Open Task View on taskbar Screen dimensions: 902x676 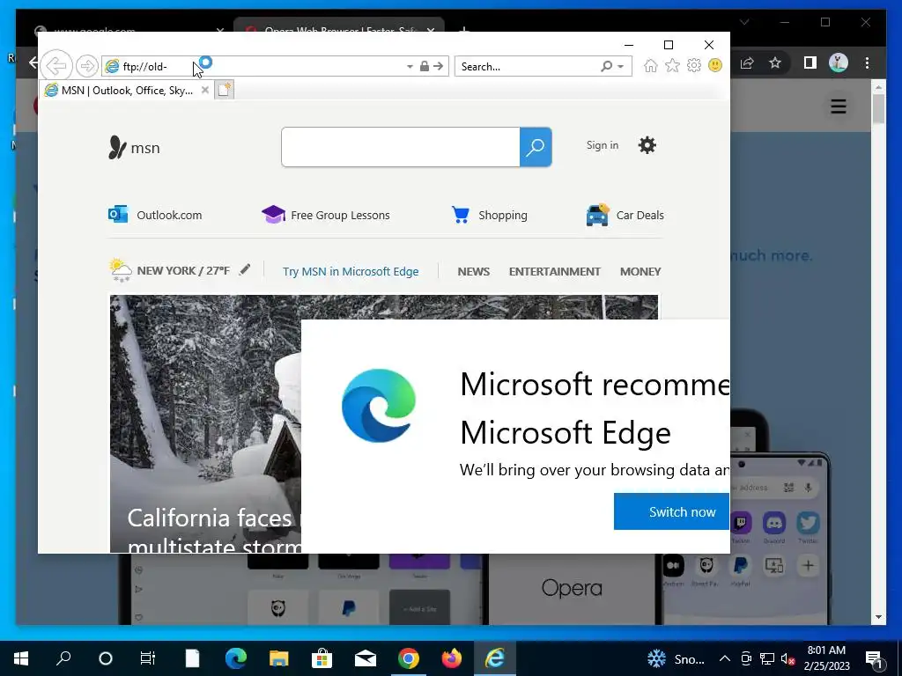(148, 658)
